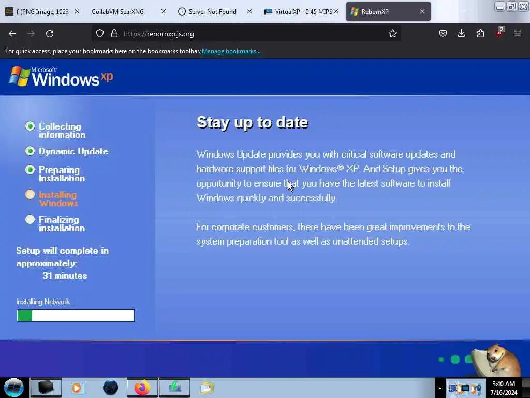Image resolution: width=530 pixels, height=398 pixels.
Task: Open the Firefox downloads panel
Action: tap(461, 33)
